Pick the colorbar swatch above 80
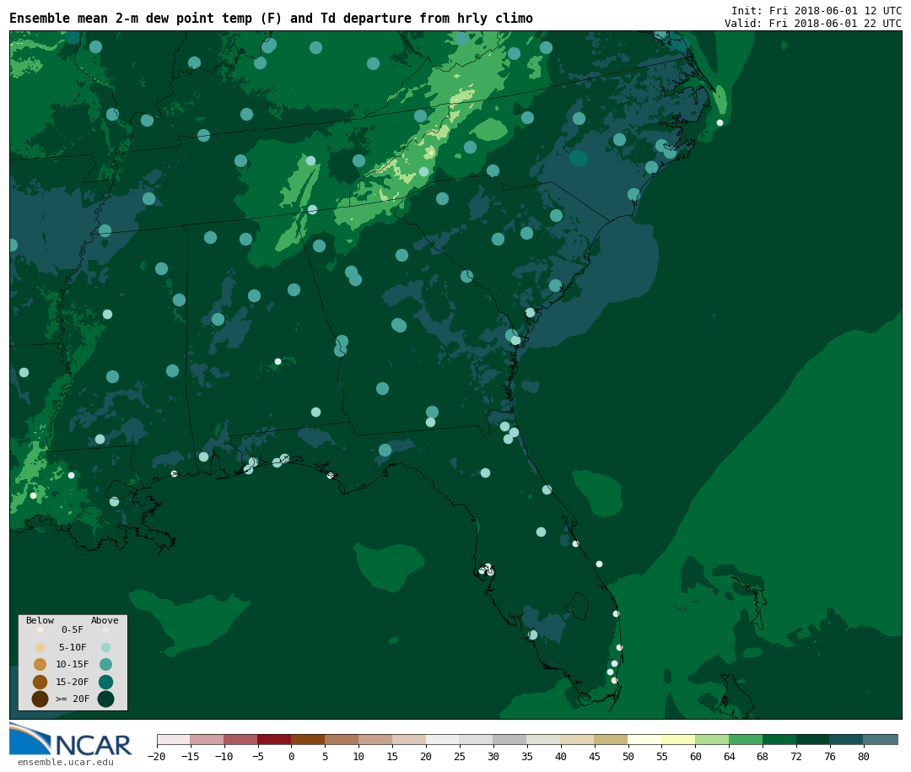911x772 pixels. tap(880, 739)
